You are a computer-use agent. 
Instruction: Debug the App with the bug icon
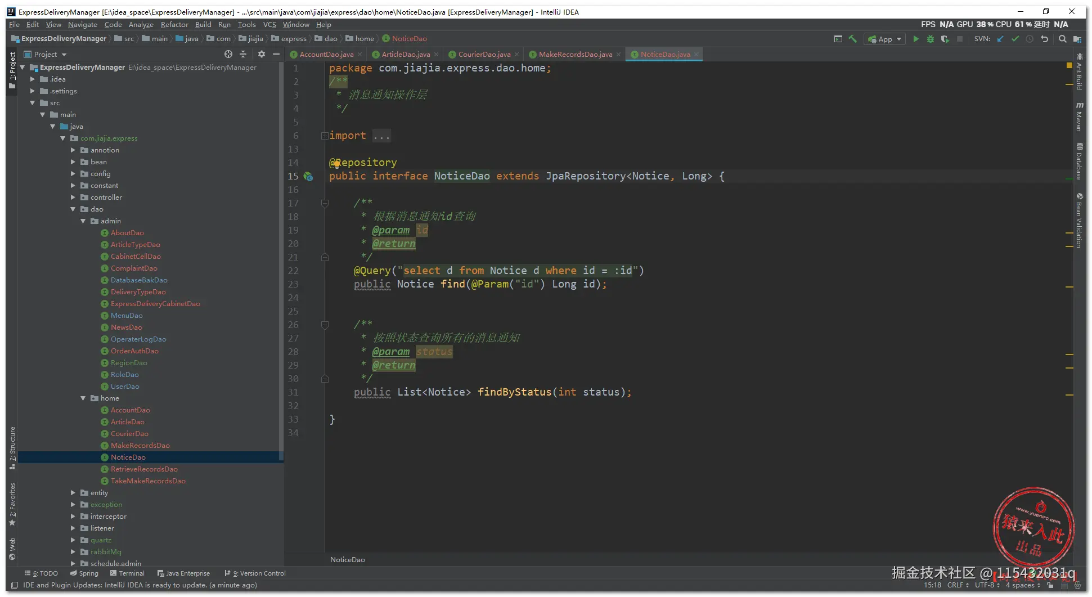(x=931, y=39)
